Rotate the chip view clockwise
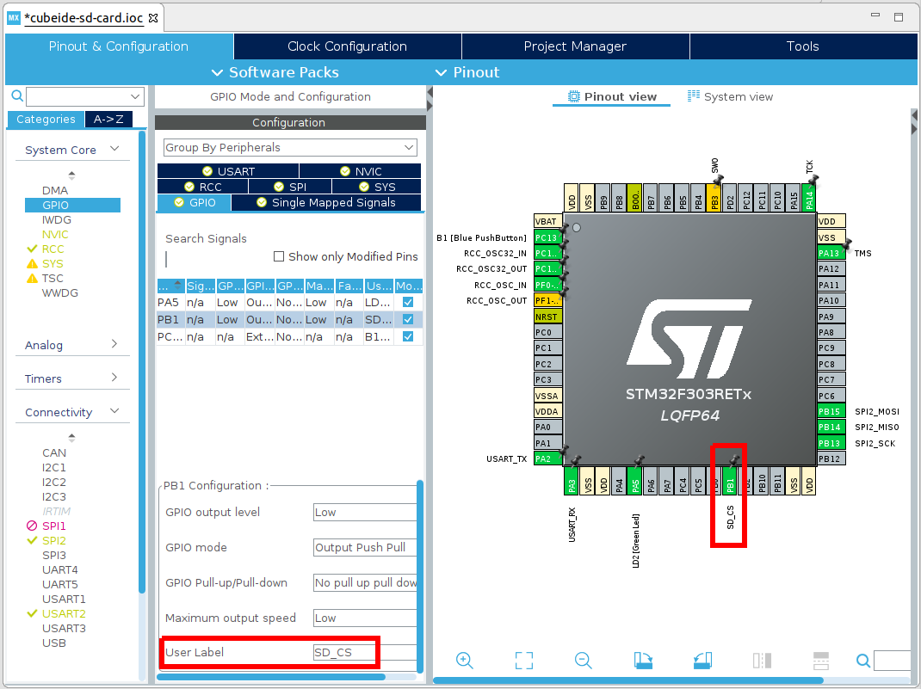921x689 pixels. coord(643,660)
